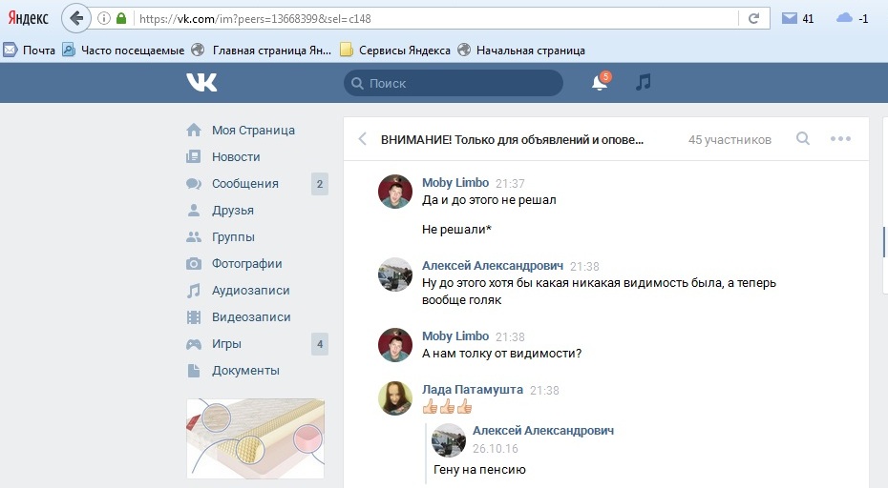This screenshot has height=488, width=888.
Task: Open Moby Limbo profile from 21:37 message
Action: pyautogui.click(x=455, y=183)
